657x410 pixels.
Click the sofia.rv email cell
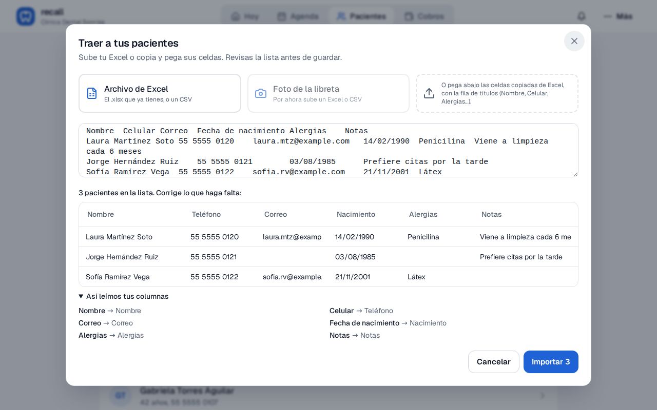pos(292,277)
